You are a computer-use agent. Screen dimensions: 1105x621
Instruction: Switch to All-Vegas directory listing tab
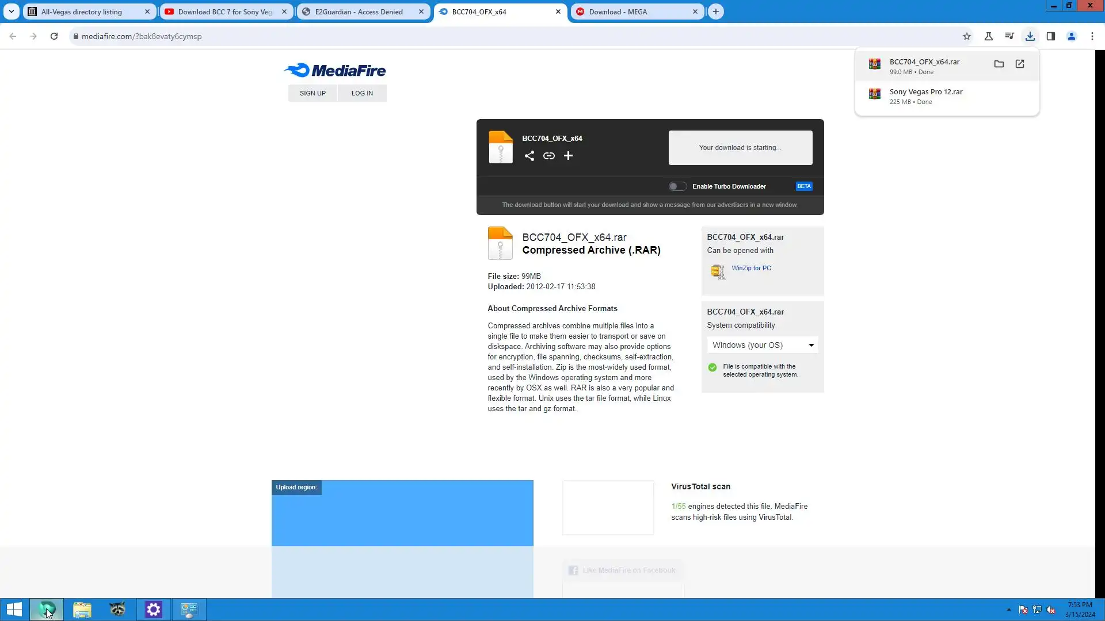click(82, 11)
